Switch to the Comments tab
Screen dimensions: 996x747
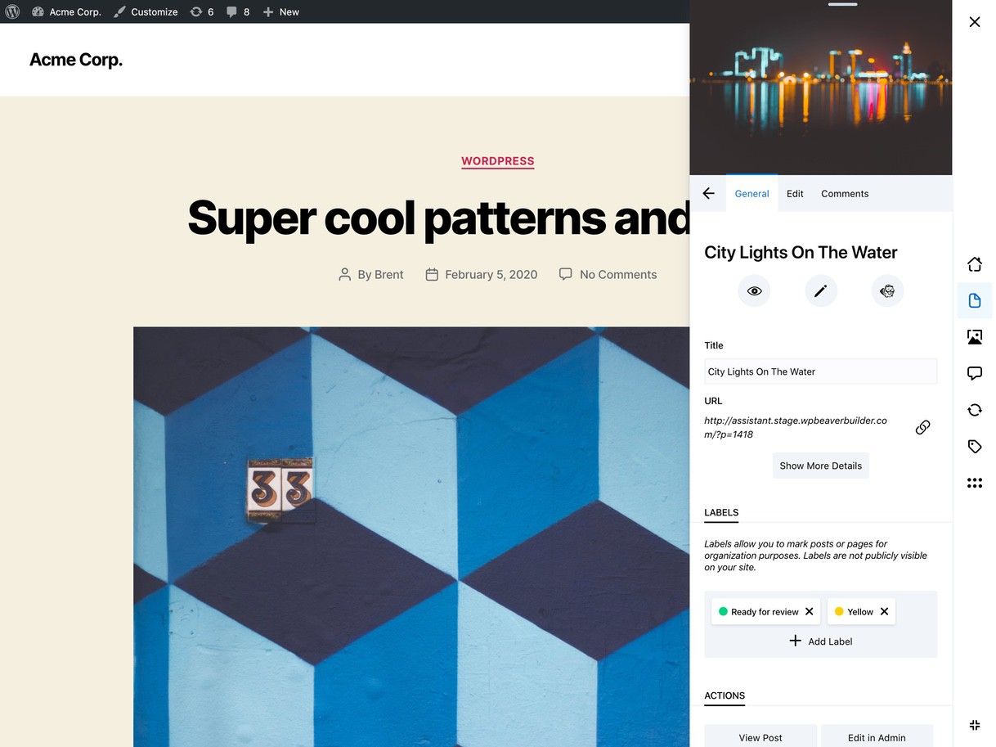pos(845,194)
